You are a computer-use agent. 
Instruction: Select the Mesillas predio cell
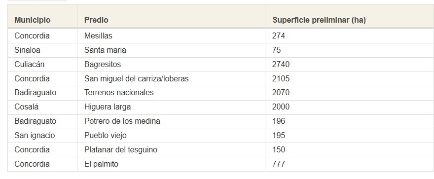[x=171, y=36]
